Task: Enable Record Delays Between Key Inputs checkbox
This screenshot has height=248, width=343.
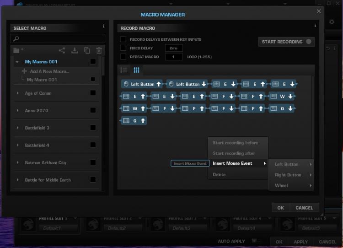Action: point(123,39)
